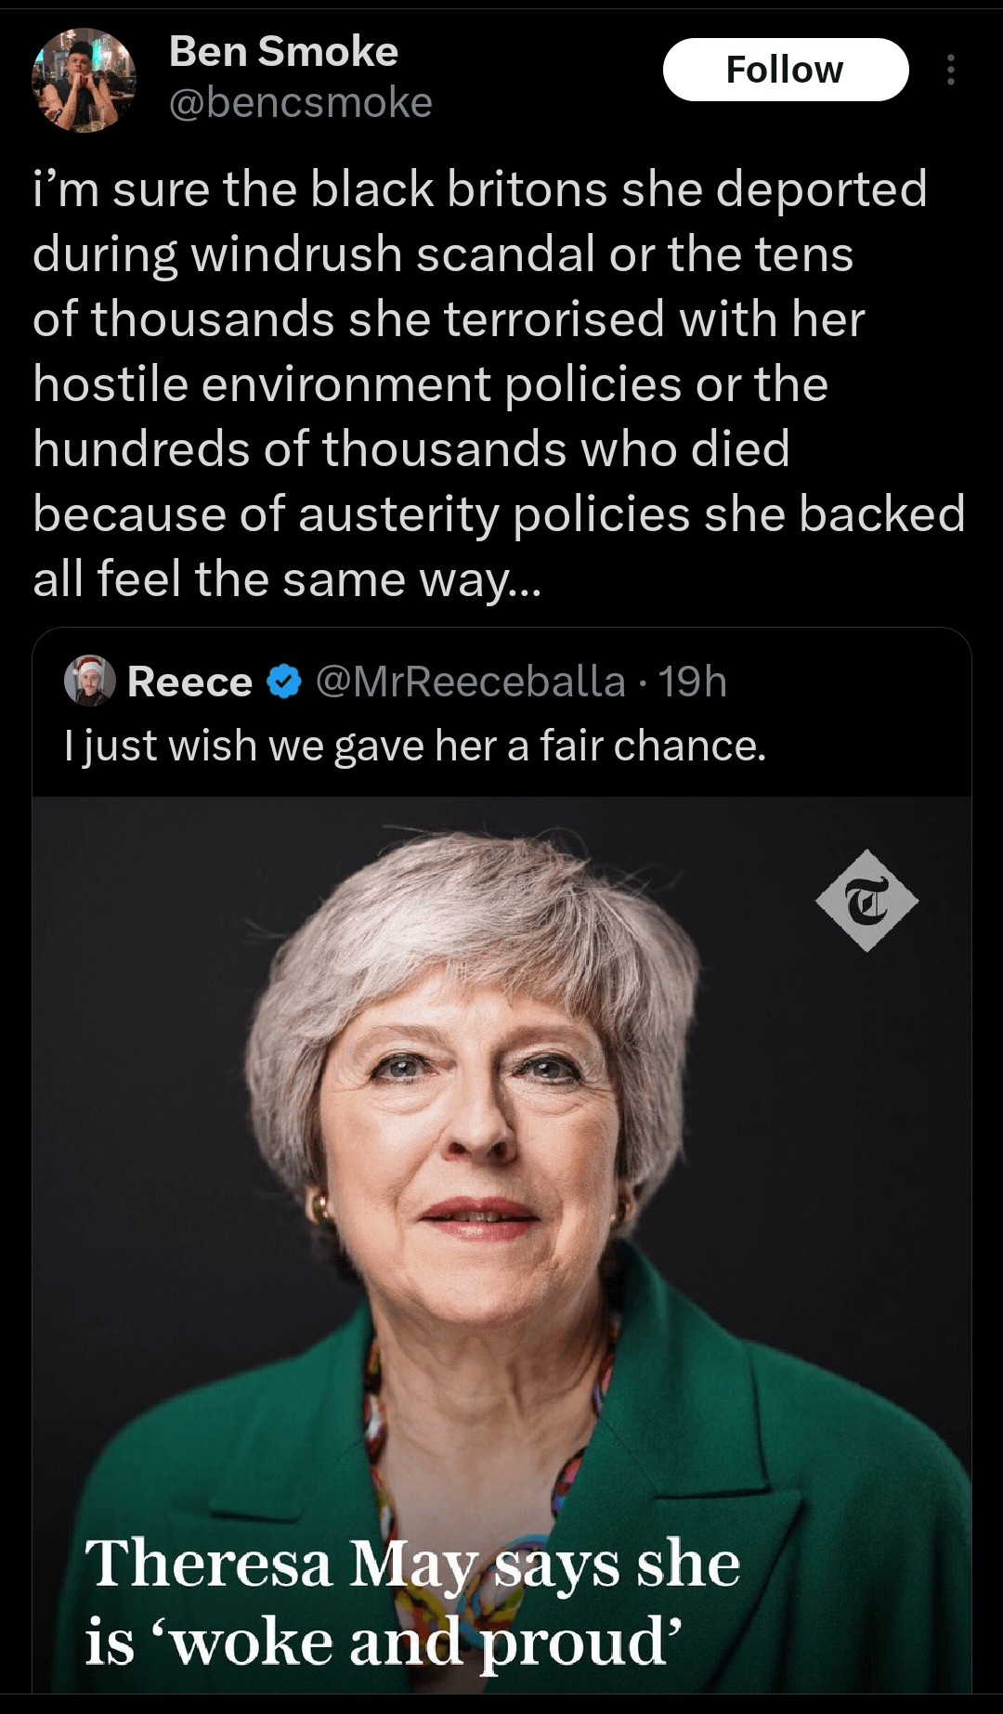Open Ben Smoke's profile picture
The height and width of the screenshot is (1714, 1003).
point(84,80)
